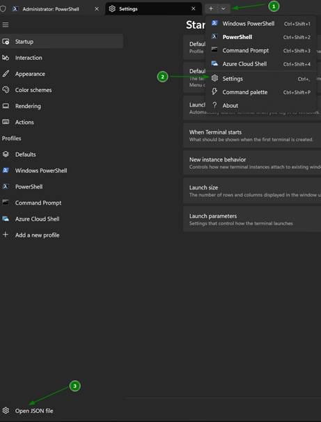The width and height of the screenshot is (321, 422).
Task: Select the Azure Cloud Shell profile in sidebar
Action: click(61, 219)
